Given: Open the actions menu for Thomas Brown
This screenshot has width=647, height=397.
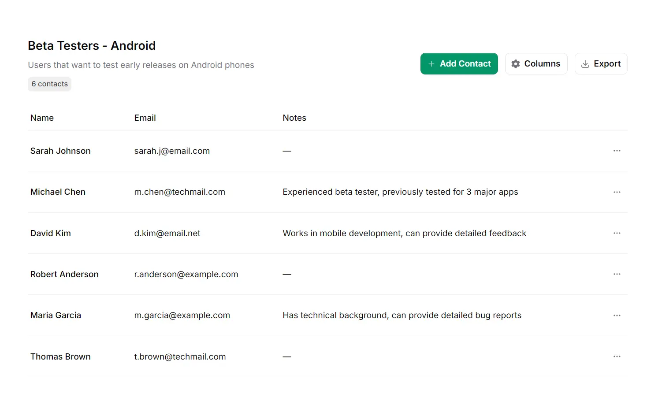Looking at the screenshot, I should coord(617,356).
